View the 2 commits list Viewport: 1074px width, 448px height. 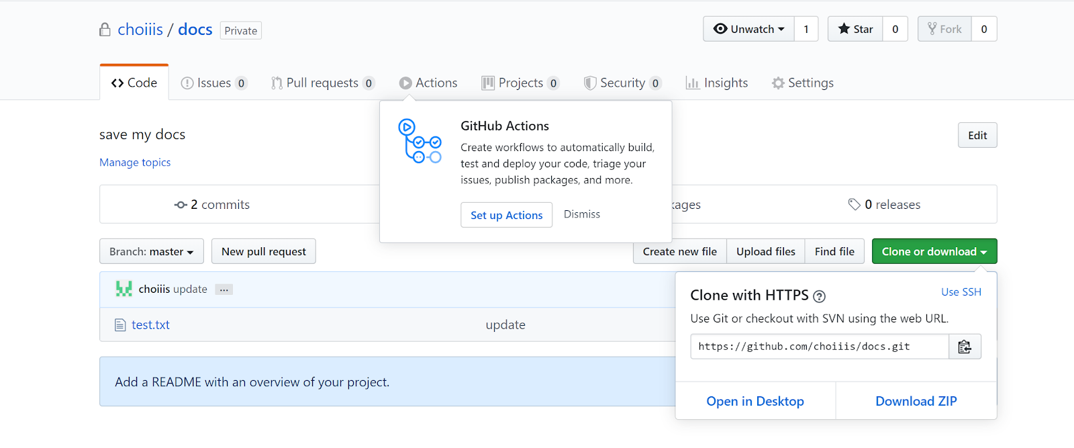click(x=212, y=205)
